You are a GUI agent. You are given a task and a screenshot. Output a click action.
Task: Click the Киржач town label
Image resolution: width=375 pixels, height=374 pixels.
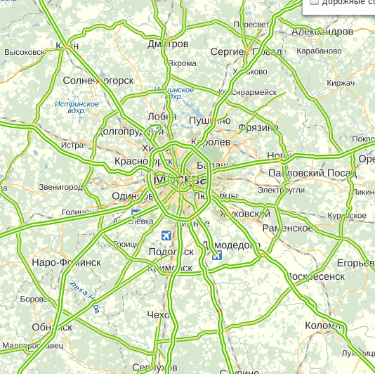point(341,83)
